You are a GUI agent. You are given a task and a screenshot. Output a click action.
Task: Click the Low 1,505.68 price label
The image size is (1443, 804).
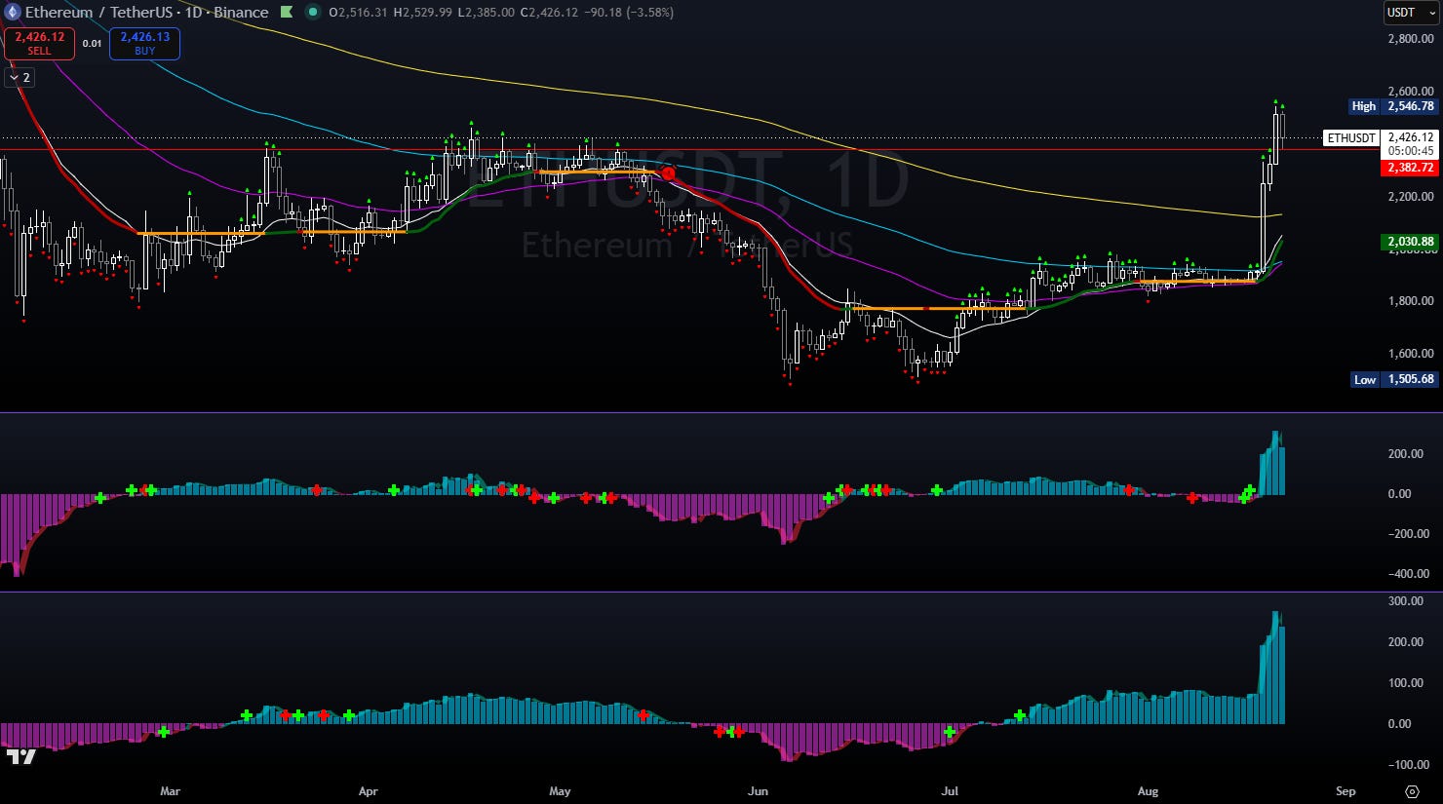[1394, 379]
